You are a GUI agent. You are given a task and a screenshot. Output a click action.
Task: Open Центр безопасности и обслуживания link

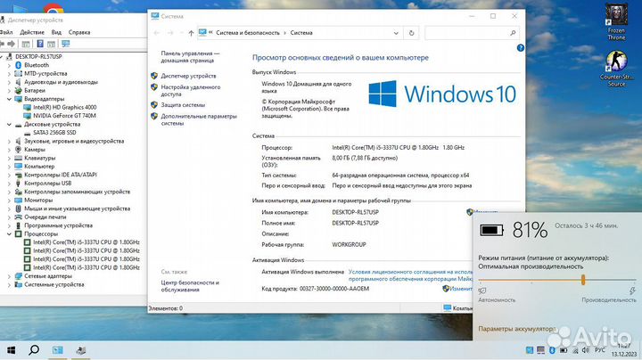[190, 286]
